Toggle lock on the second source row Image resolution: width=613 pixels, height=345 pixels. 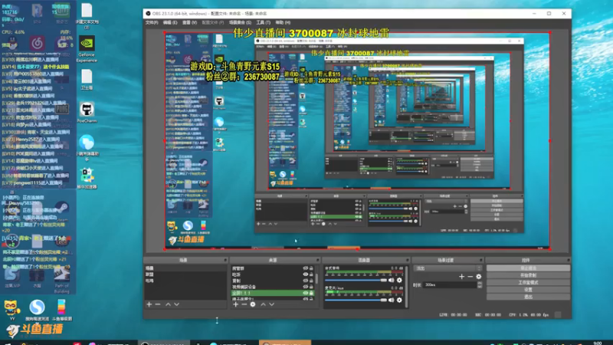[x=311, y=274]
